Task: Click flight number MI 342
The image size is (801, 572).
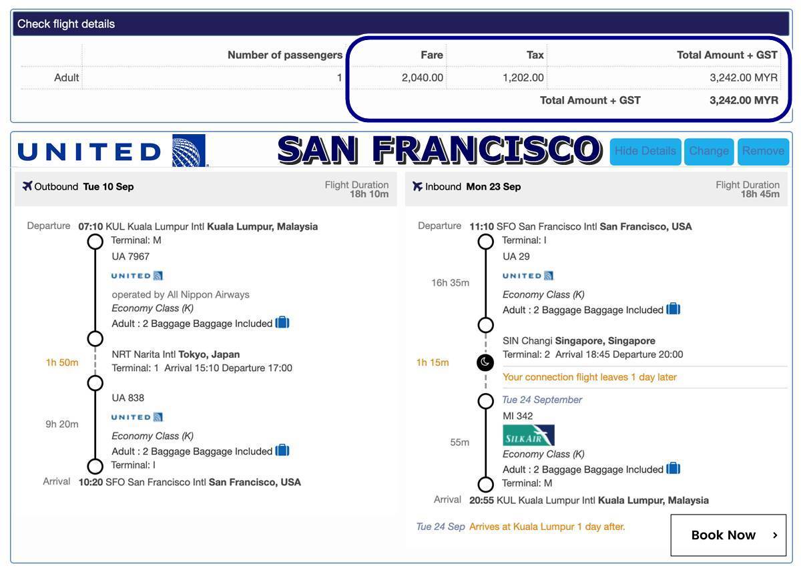Action: (x=518, y=416)
